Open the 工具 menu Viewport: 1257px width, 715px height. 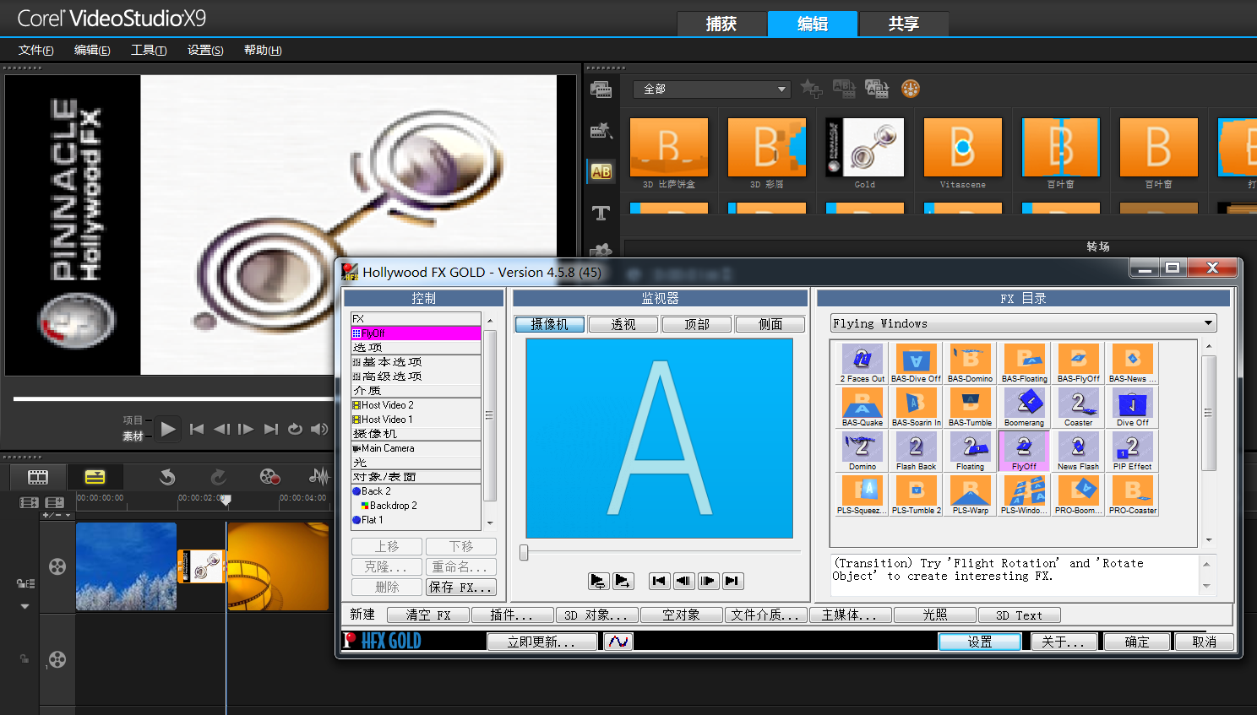click(x=149, y=50)
